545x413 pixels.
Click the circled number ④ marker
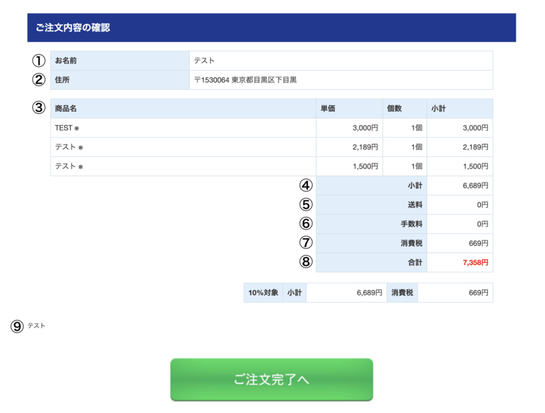tap(306, 184)
